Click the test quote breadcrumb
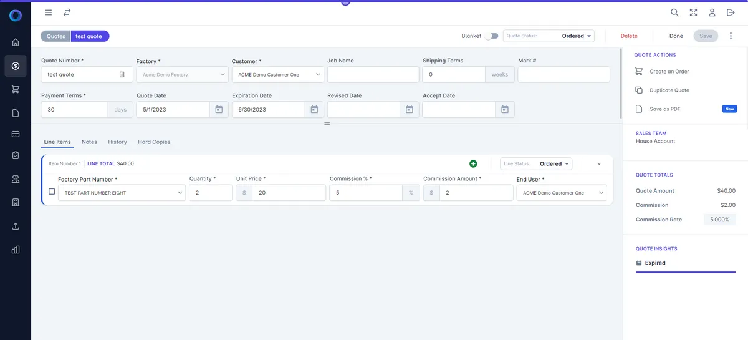This screenshot has width=748, height=340. 90,36
